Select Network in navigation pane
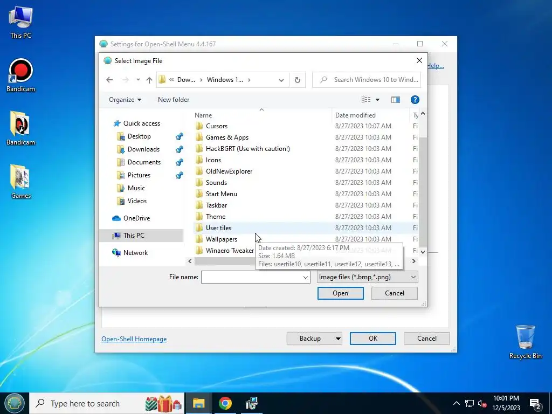 coord(135,253)
